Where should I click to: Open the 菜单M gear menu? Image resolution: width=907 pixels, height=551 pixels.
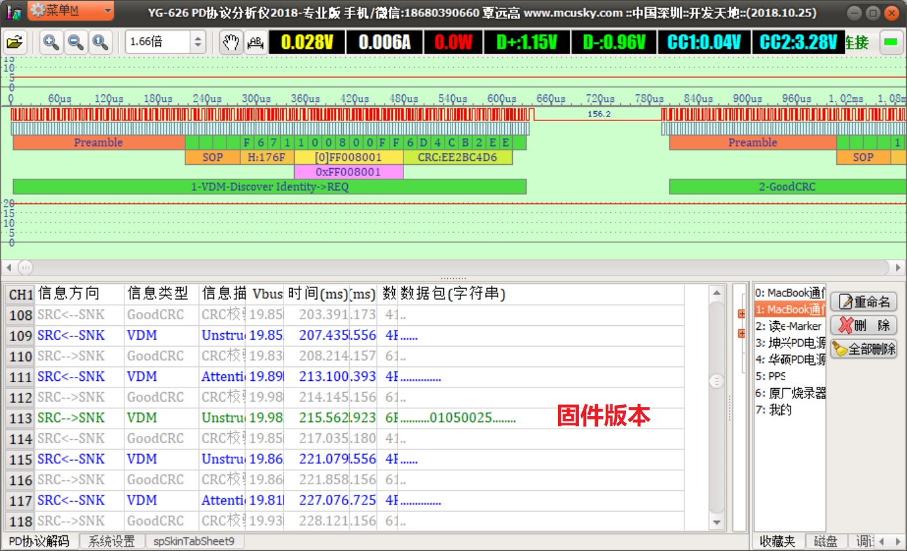pos(71,10)
